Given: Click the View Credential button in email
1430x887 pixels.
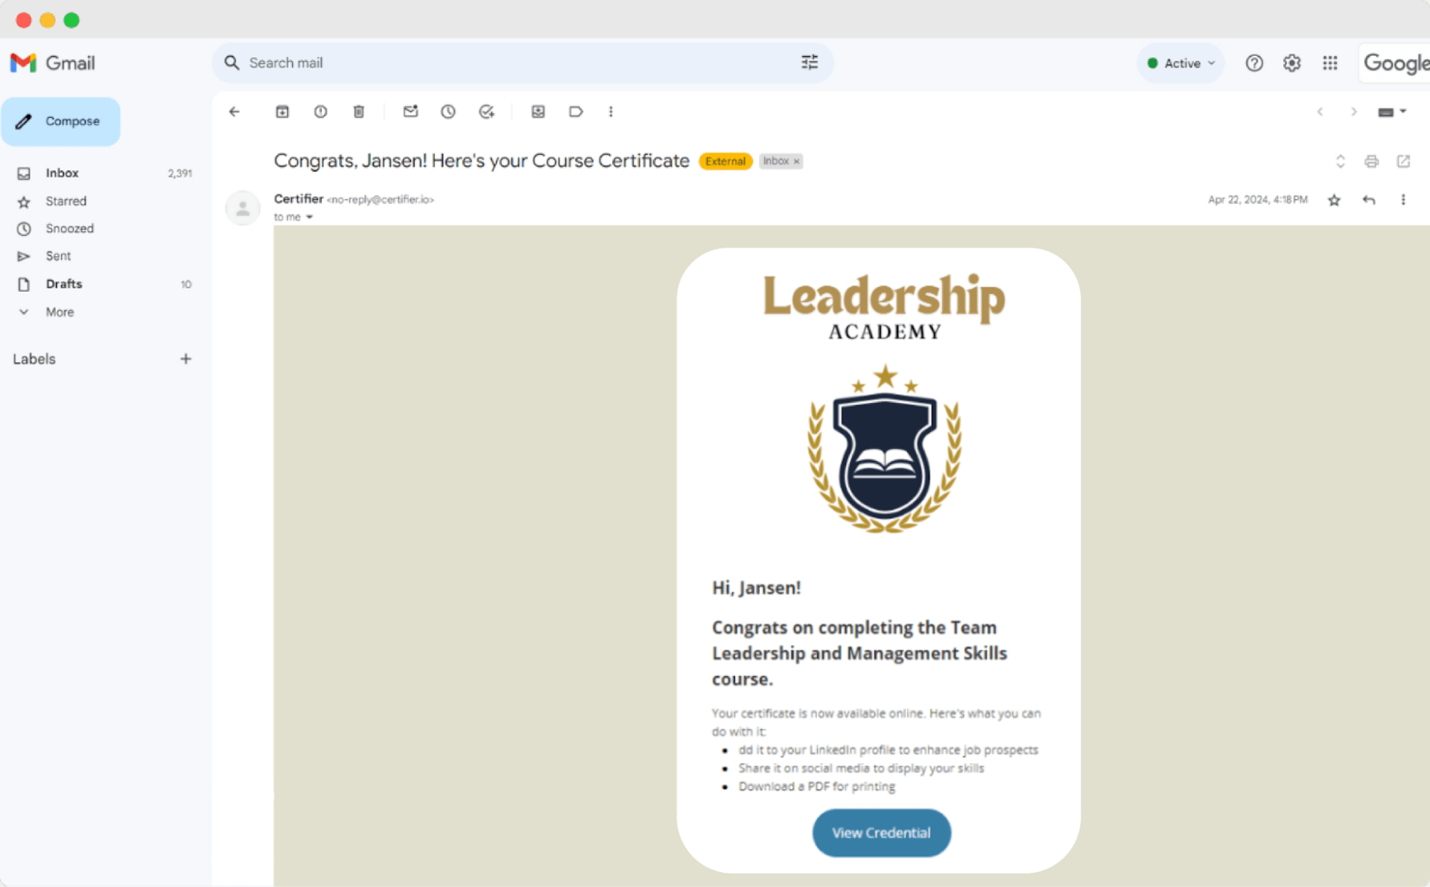Looking at the screenshot, I should click(880, 833).
